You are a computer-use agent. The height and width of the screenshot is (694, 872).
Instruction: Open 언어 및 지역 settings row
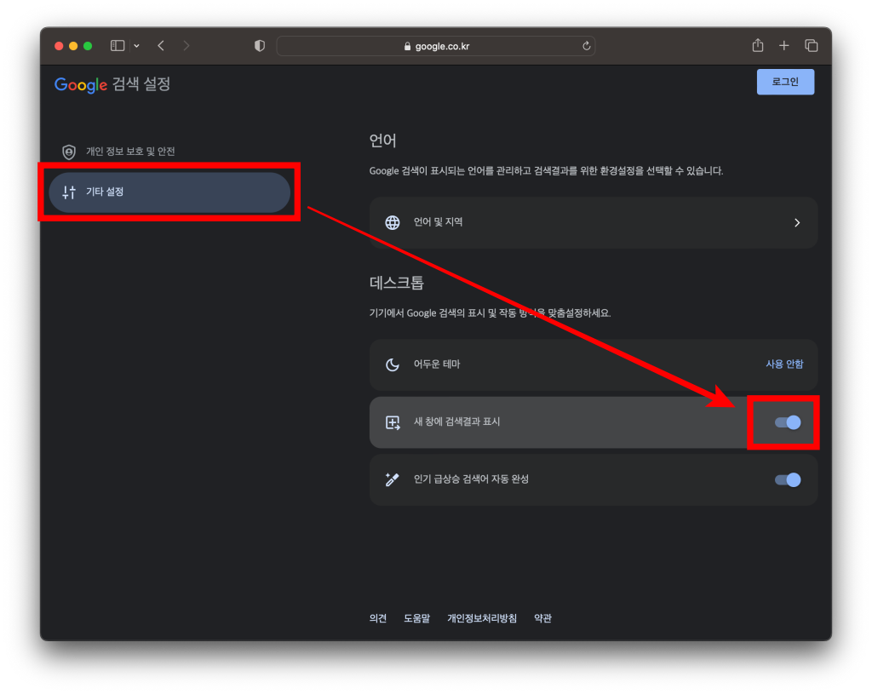(594, 222)
